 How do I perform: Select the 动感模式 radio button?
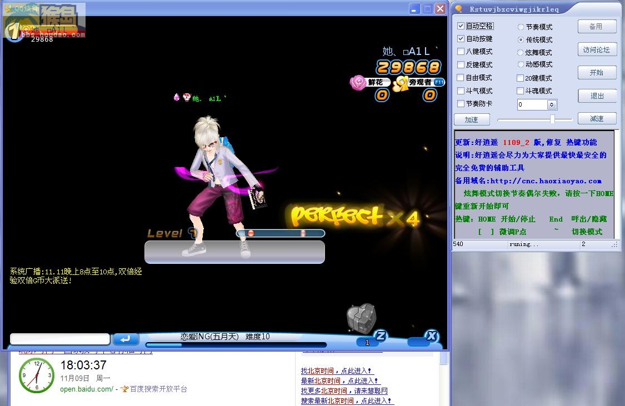[521, 64]
